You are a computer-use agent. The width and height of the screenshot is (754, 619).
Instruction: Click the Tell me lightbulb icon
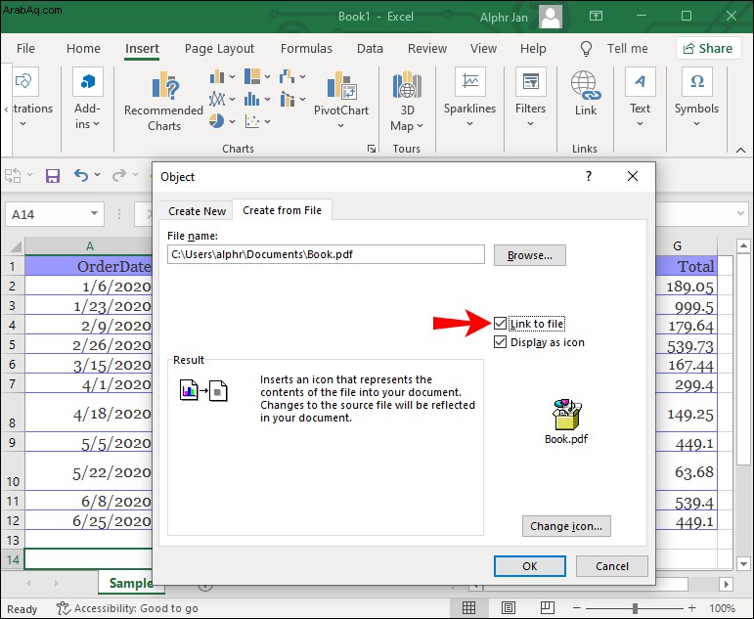pos(586,49)
